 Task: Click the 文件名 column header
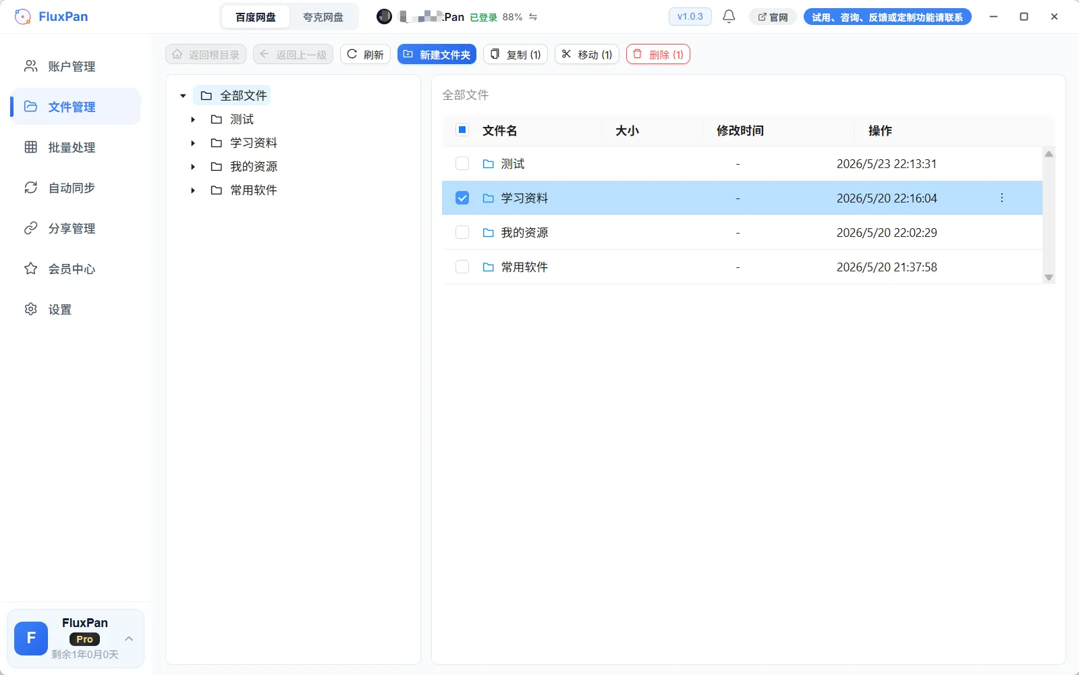500,130
